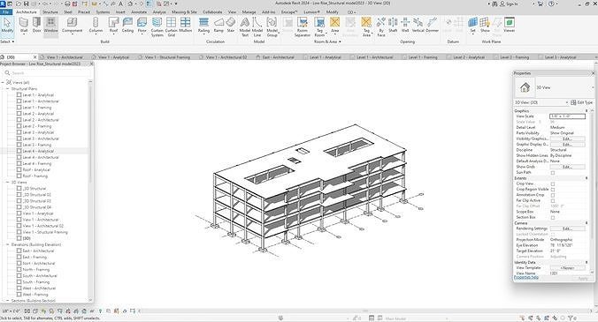
Task: Open the Select panel dropdown
Action: [x=7, y=41]
